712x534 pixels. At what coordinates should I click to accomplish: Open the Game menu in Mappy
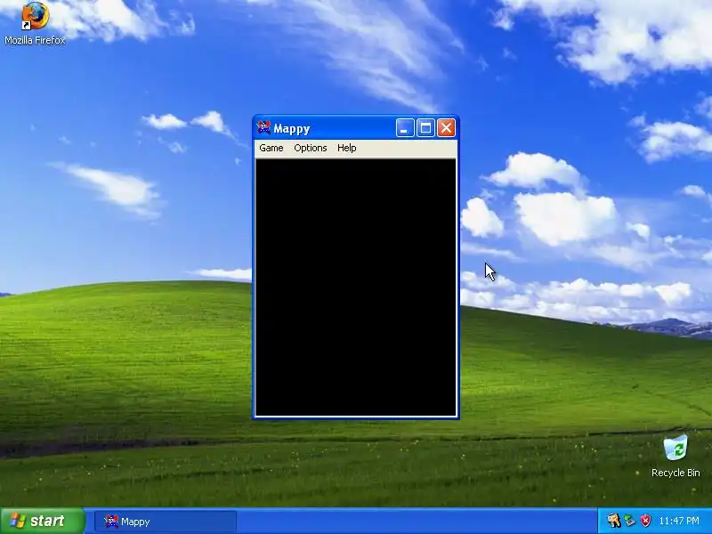[271, 148]
